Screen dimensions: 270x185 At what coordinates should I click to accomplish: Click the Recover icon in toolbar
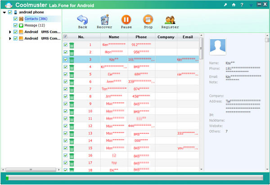104,19
